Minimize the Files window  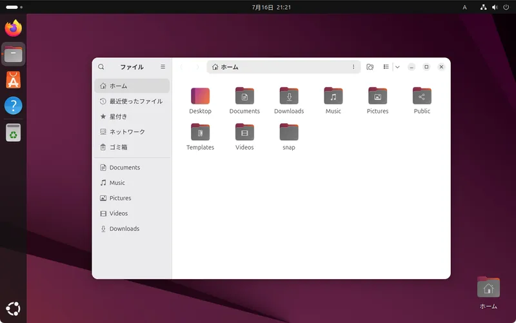(x=412, y=67)
